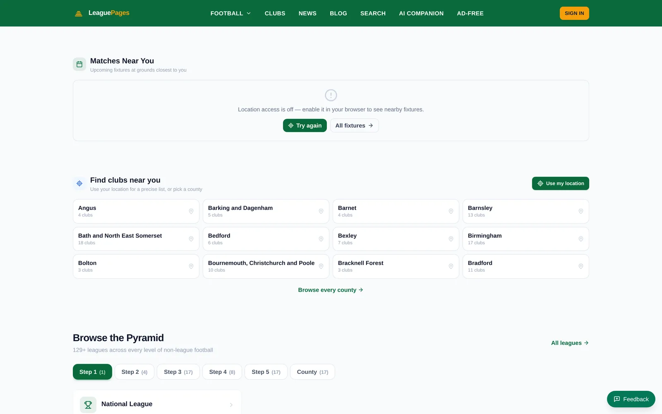Open the AI Companion menu item

[421, 13]
